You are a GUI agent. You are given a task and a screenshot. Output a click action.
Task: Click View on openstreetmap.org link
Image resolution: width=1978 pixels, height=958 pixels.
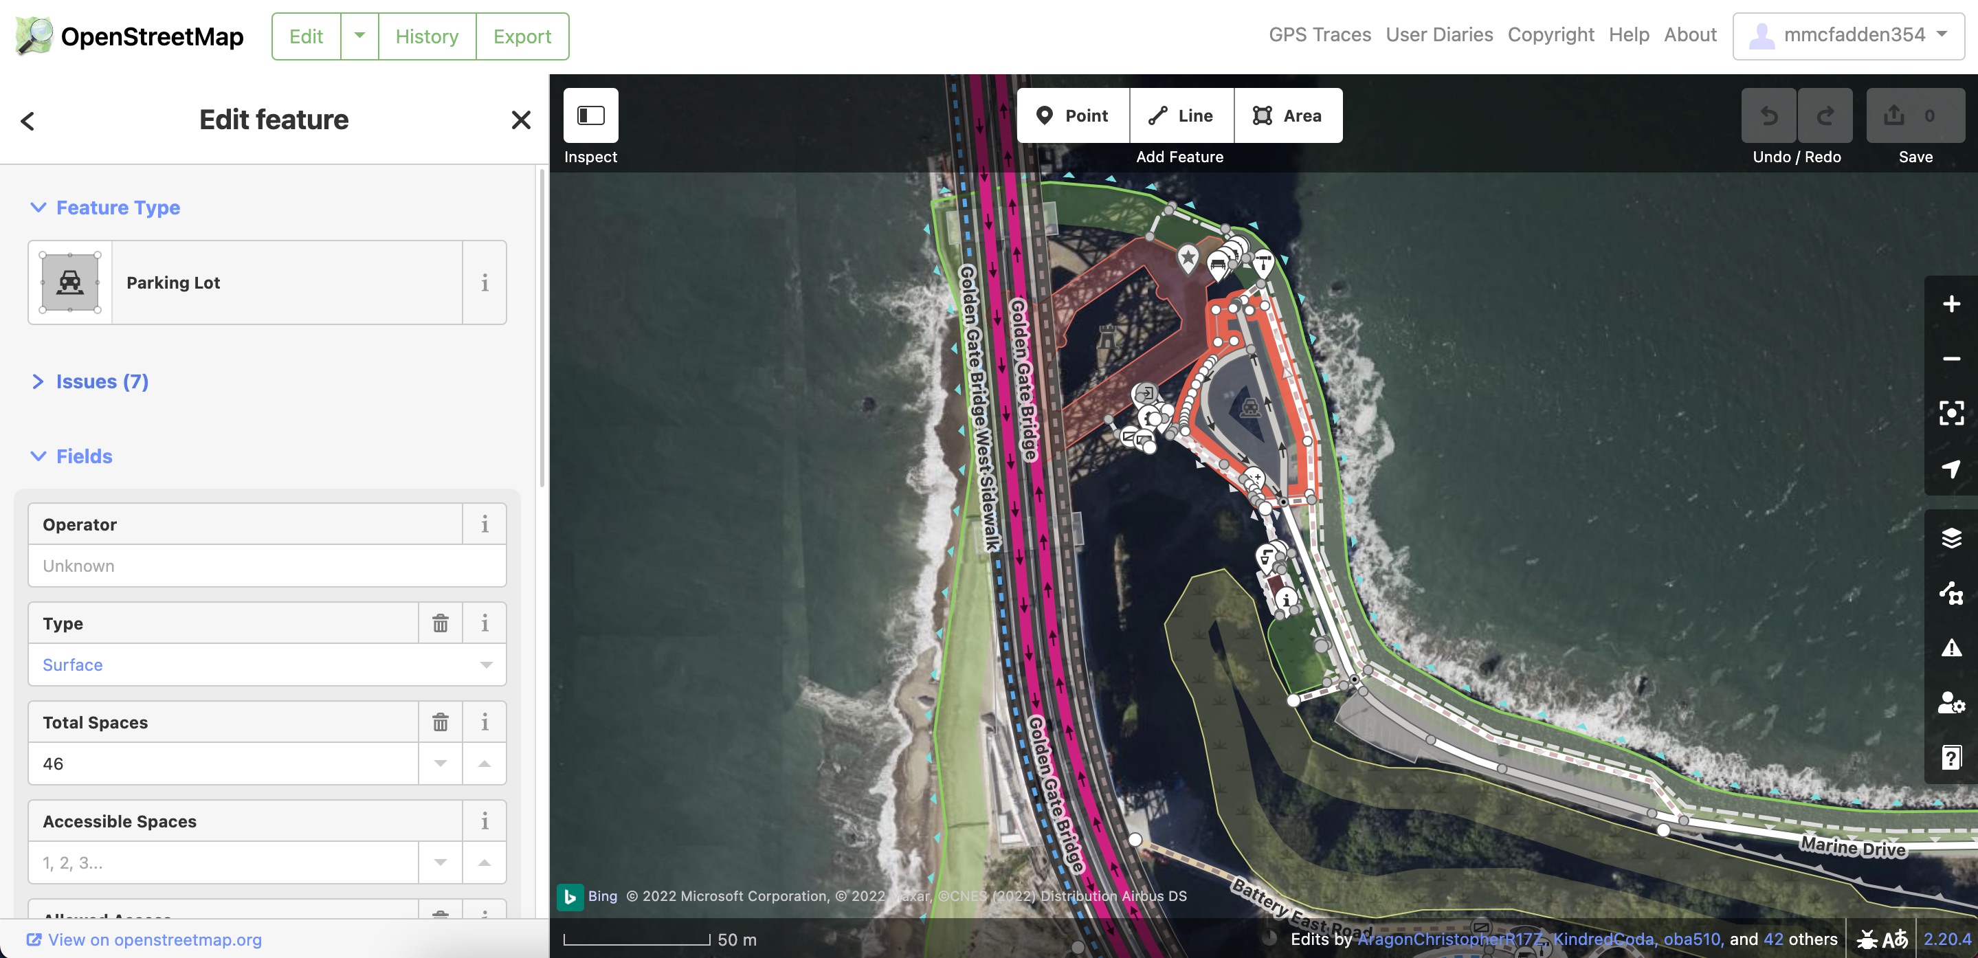click(144, 939)
